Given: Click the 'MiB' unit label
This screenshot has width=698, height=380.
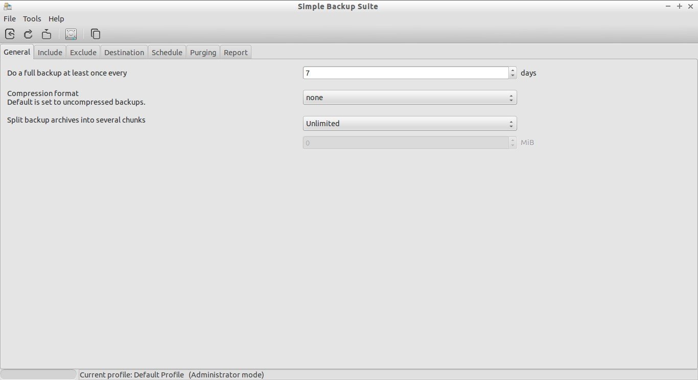Looking at the screenshot, I should pyautogui.click(x=527, y=143).
